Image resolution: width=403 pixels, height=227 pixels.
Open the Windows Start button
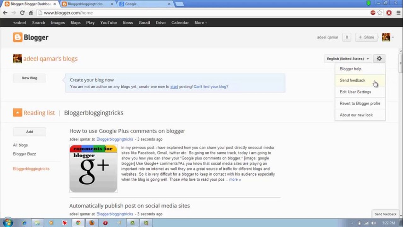(x=8, y=222)
